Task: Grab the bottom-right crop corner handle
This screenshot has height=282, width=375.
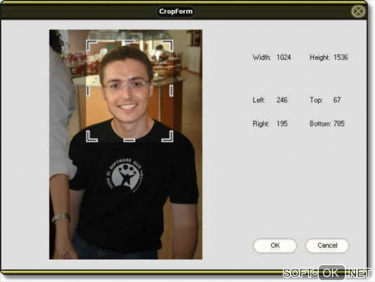Action: [x=167, y=136]
